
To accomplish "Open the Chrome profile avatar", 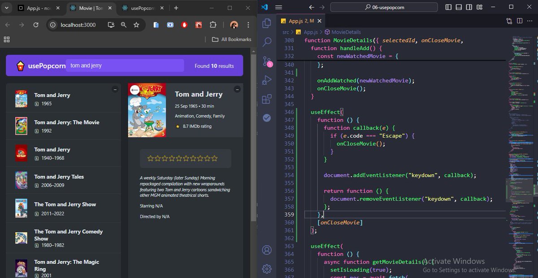I will (x=234, y=25).
